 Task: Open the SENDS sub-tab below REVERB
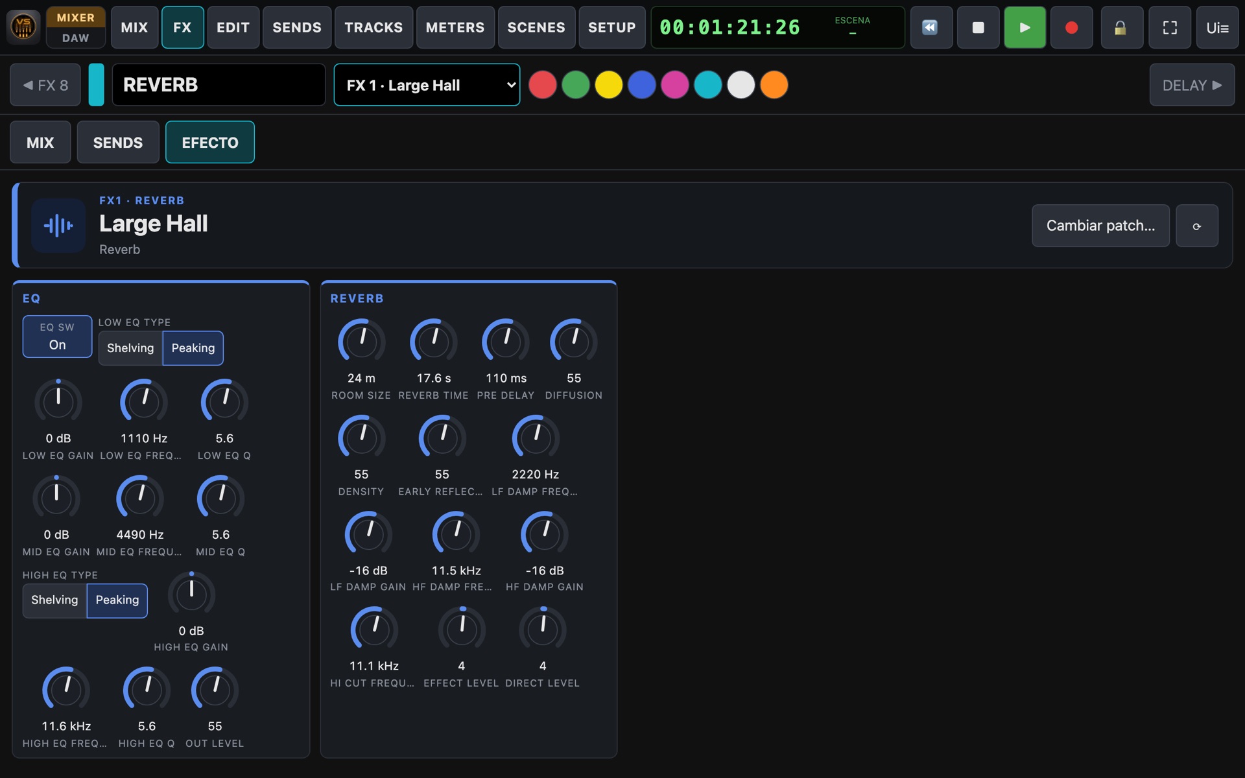coord(118,143)
